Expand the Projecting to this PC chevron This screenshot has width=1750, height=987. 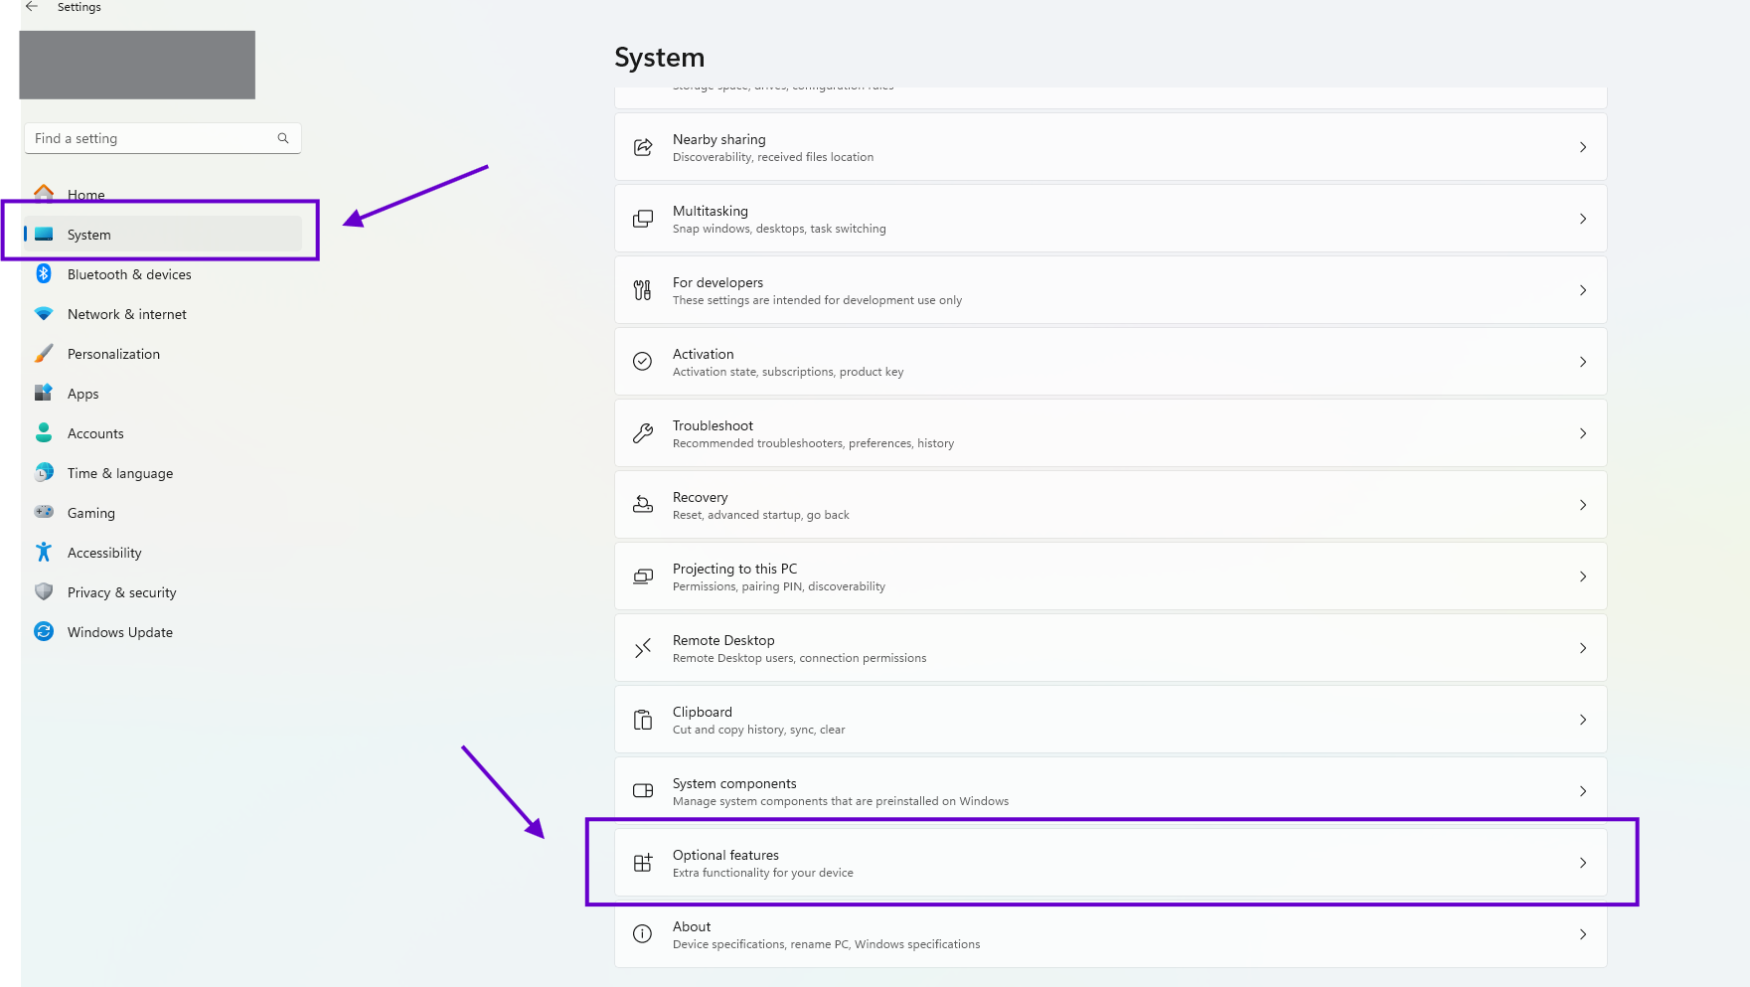point(1583,576)
